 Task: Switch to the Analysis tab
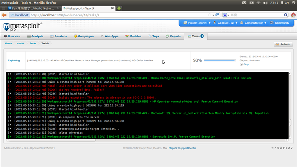tap(35, 36)
